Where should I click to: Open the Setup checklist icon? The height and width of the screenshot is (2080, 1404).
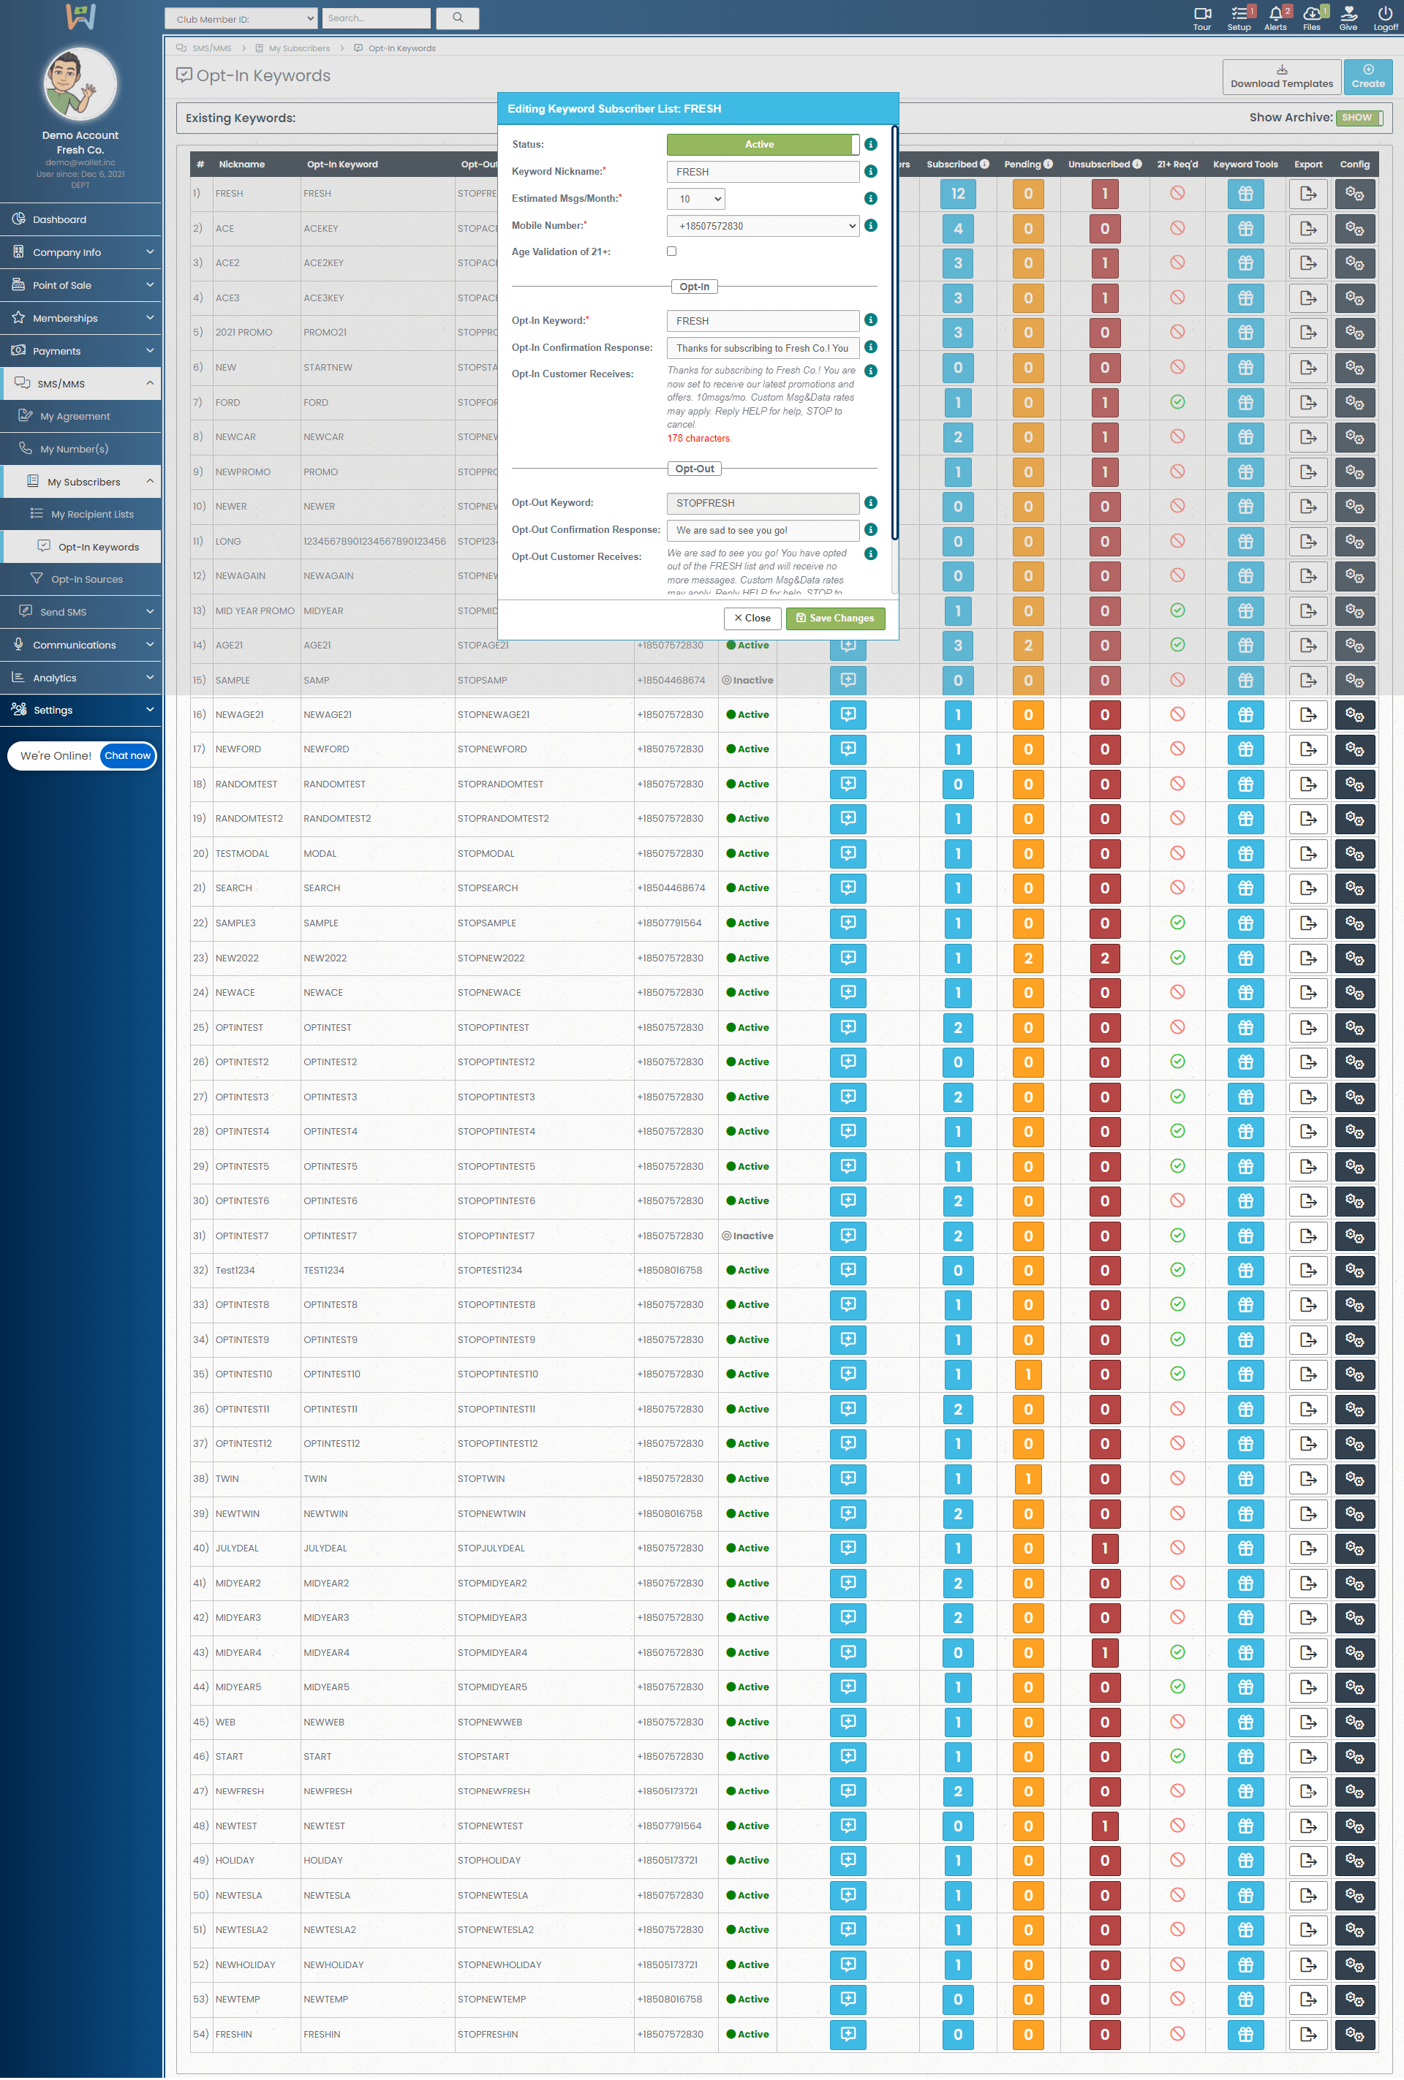1238,13
